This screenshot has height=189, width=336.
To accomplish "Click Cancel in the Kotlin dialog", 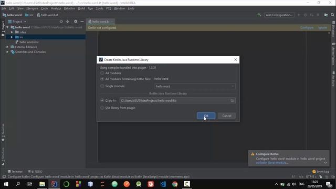I will click(226, 116).
